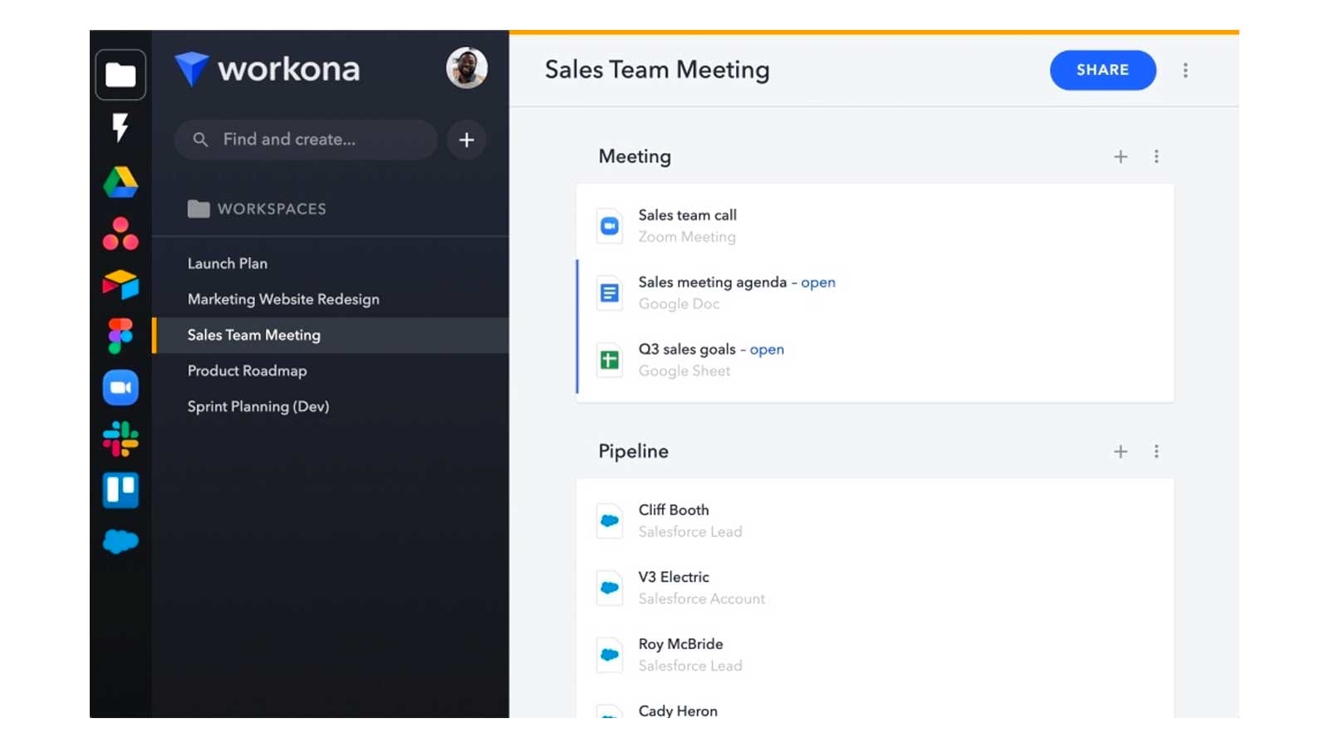The width and height of the screenshot is (1329, 748).
Task: Click the Salesforce icon for Cliff Booth
Action: pos(610,521)
